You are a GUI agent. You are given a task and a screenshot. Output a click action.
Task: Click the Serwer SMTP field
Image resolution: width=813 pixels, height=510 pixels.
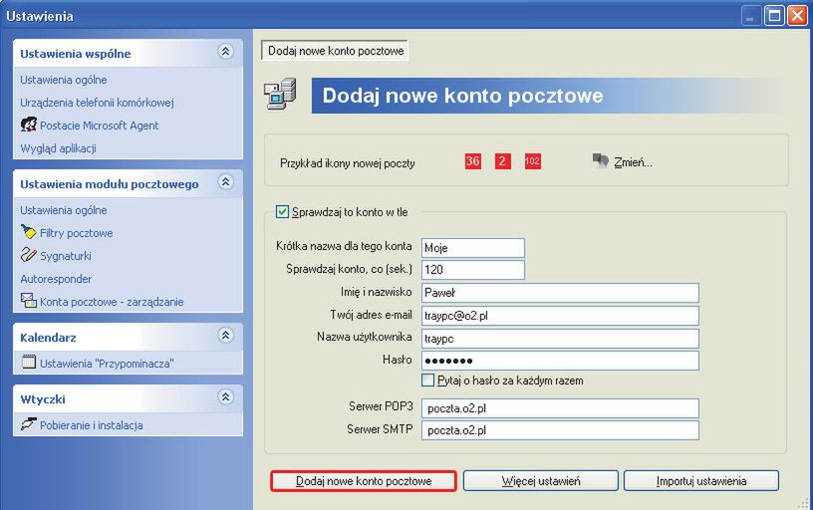pos(560,430)
